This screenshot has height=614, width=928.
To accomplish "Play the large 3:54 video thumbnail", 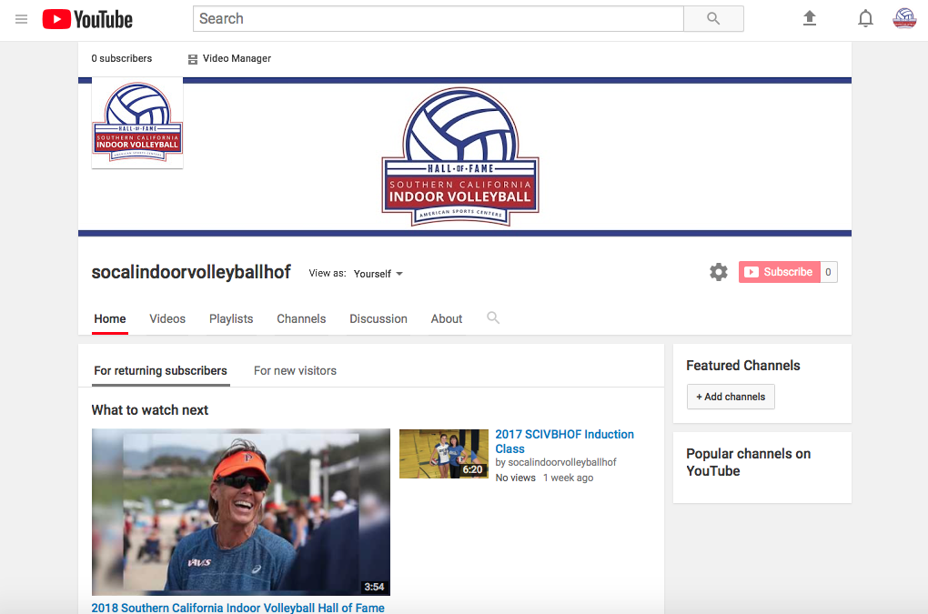I will pos(241,511).
